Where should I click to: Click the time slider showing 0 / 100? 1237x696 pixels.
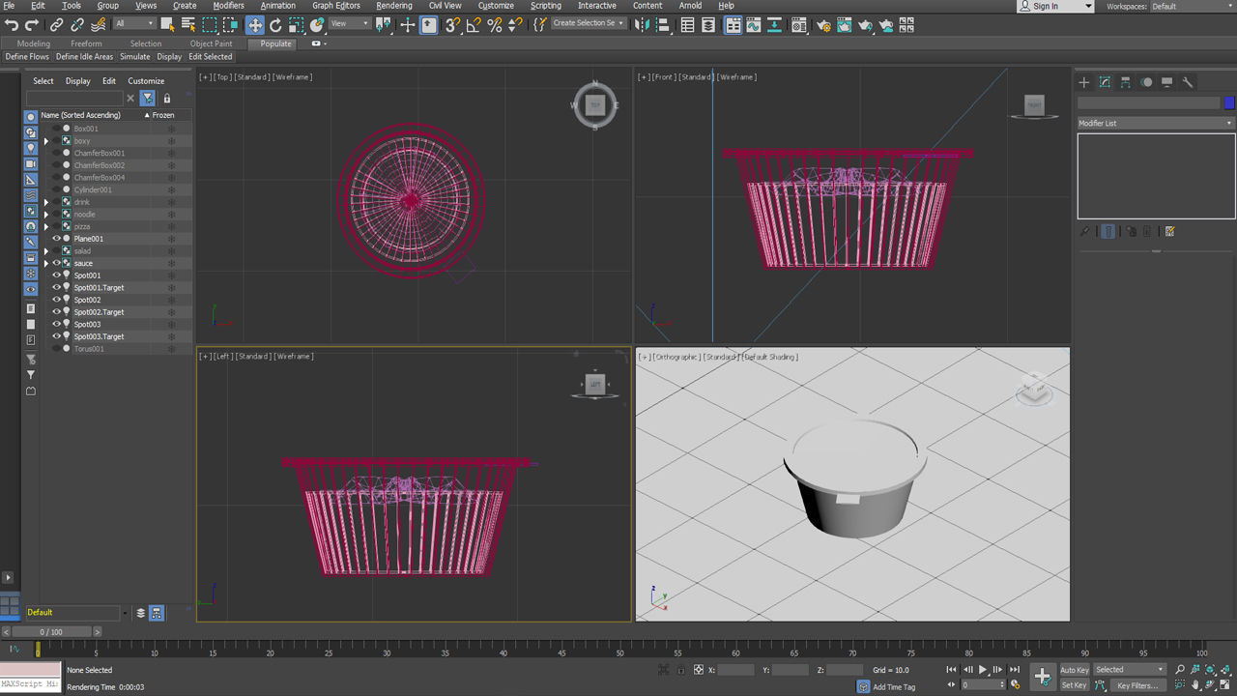tap(50, 632)
